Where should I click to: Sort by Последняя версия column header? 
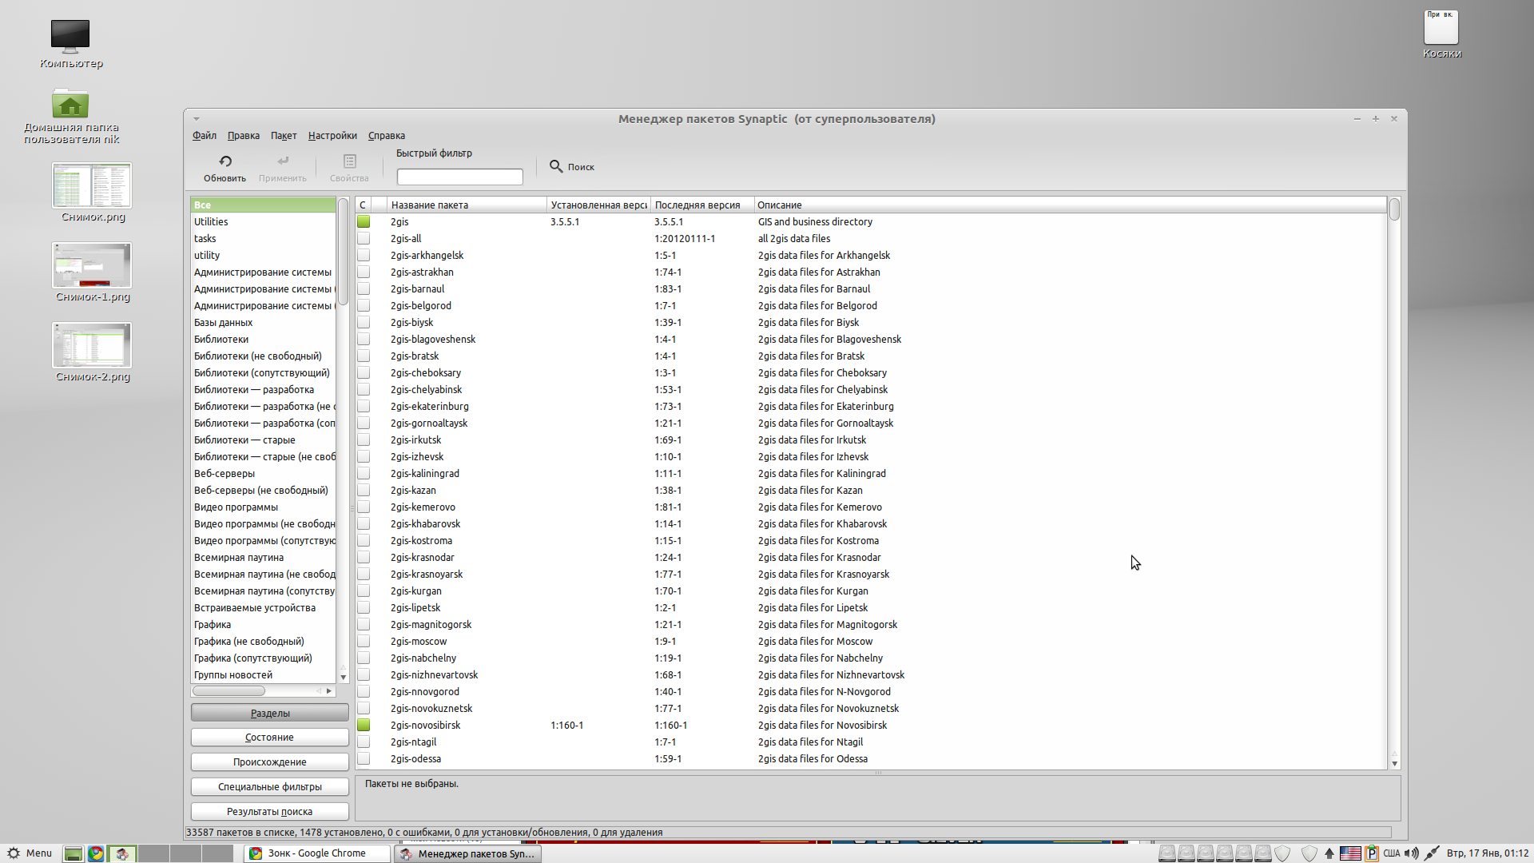tap(702, 205)
